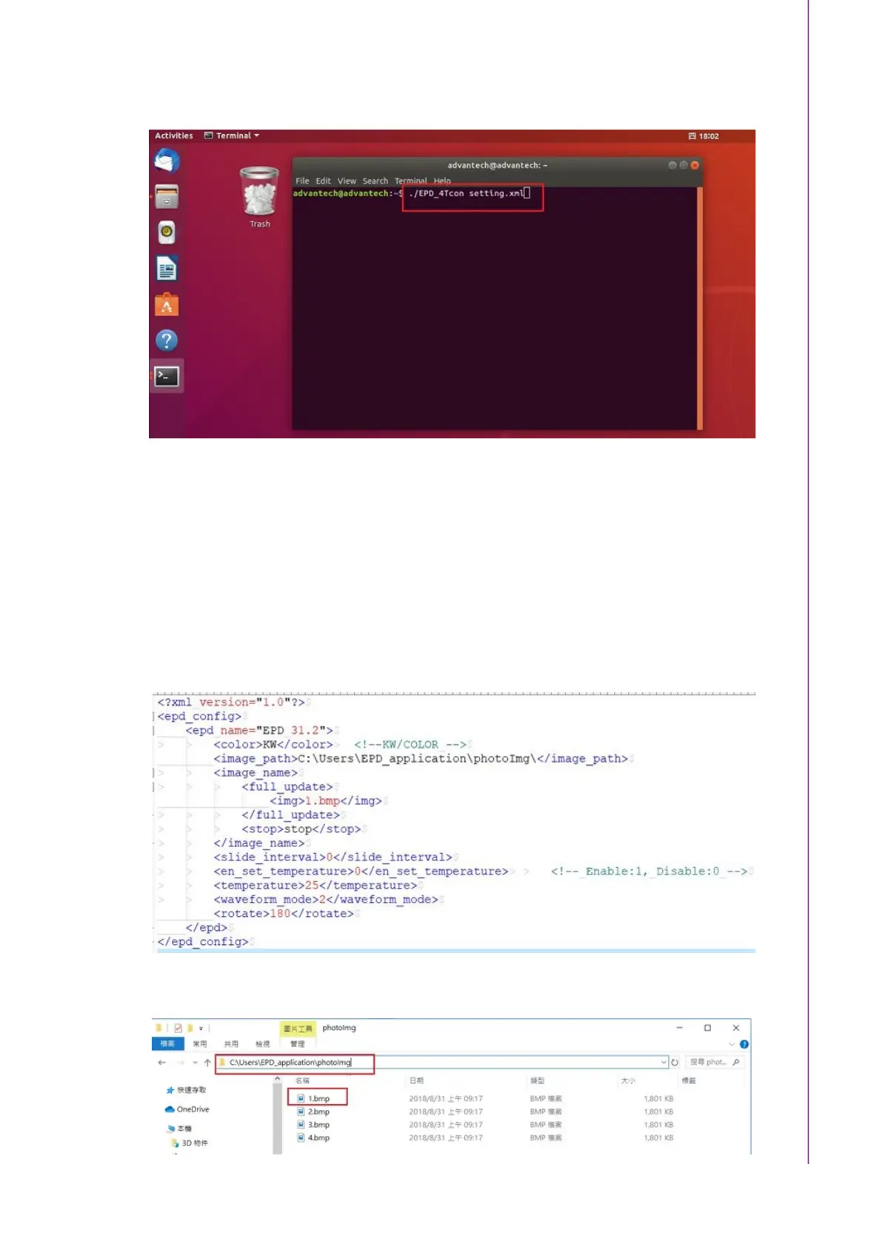Viewport: 882px width, 1247px height.
Task: Open the Edit menu in terminal
Action: (323, 181)
